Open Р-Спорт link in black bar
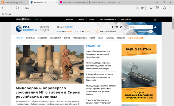The image size is (174, 106). pos(92,19)
